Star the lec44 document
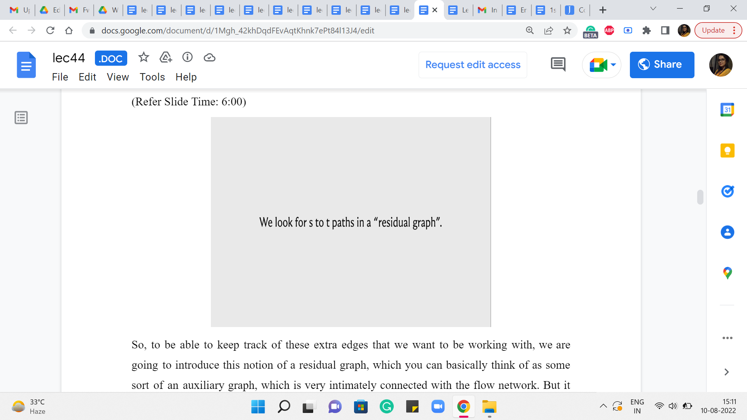Viewport: 747px width, 420px height. 144,58
